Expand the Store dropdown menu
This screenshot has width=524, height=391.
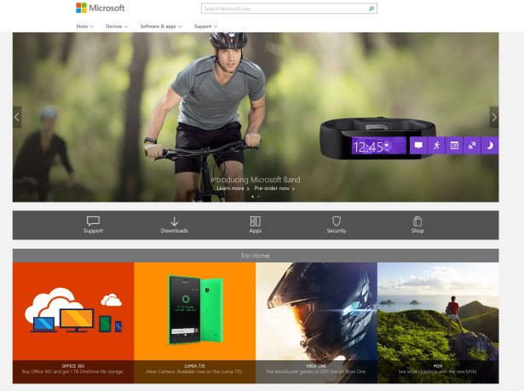click(x=84, y=26)
